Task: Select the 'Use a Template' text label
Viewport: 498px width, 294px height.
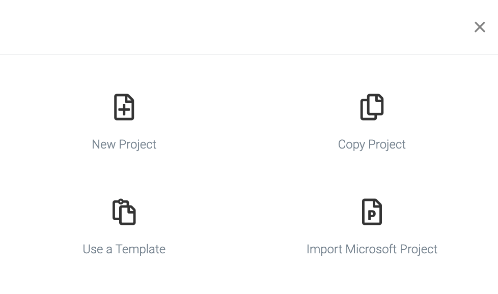Action: pos(124,249)
